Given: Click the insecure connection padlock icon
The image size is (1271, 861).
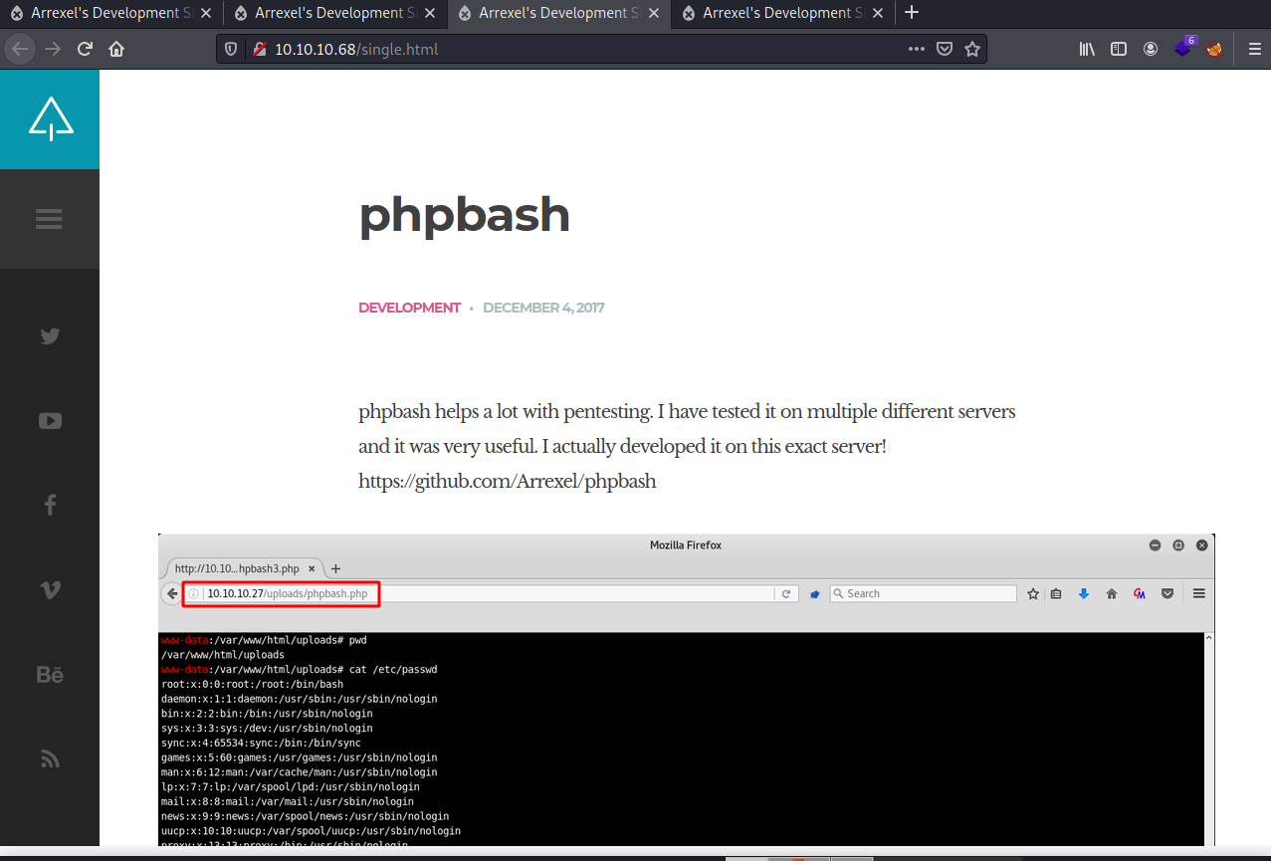Looking at the screenshot, I should (x=260, y=49).
